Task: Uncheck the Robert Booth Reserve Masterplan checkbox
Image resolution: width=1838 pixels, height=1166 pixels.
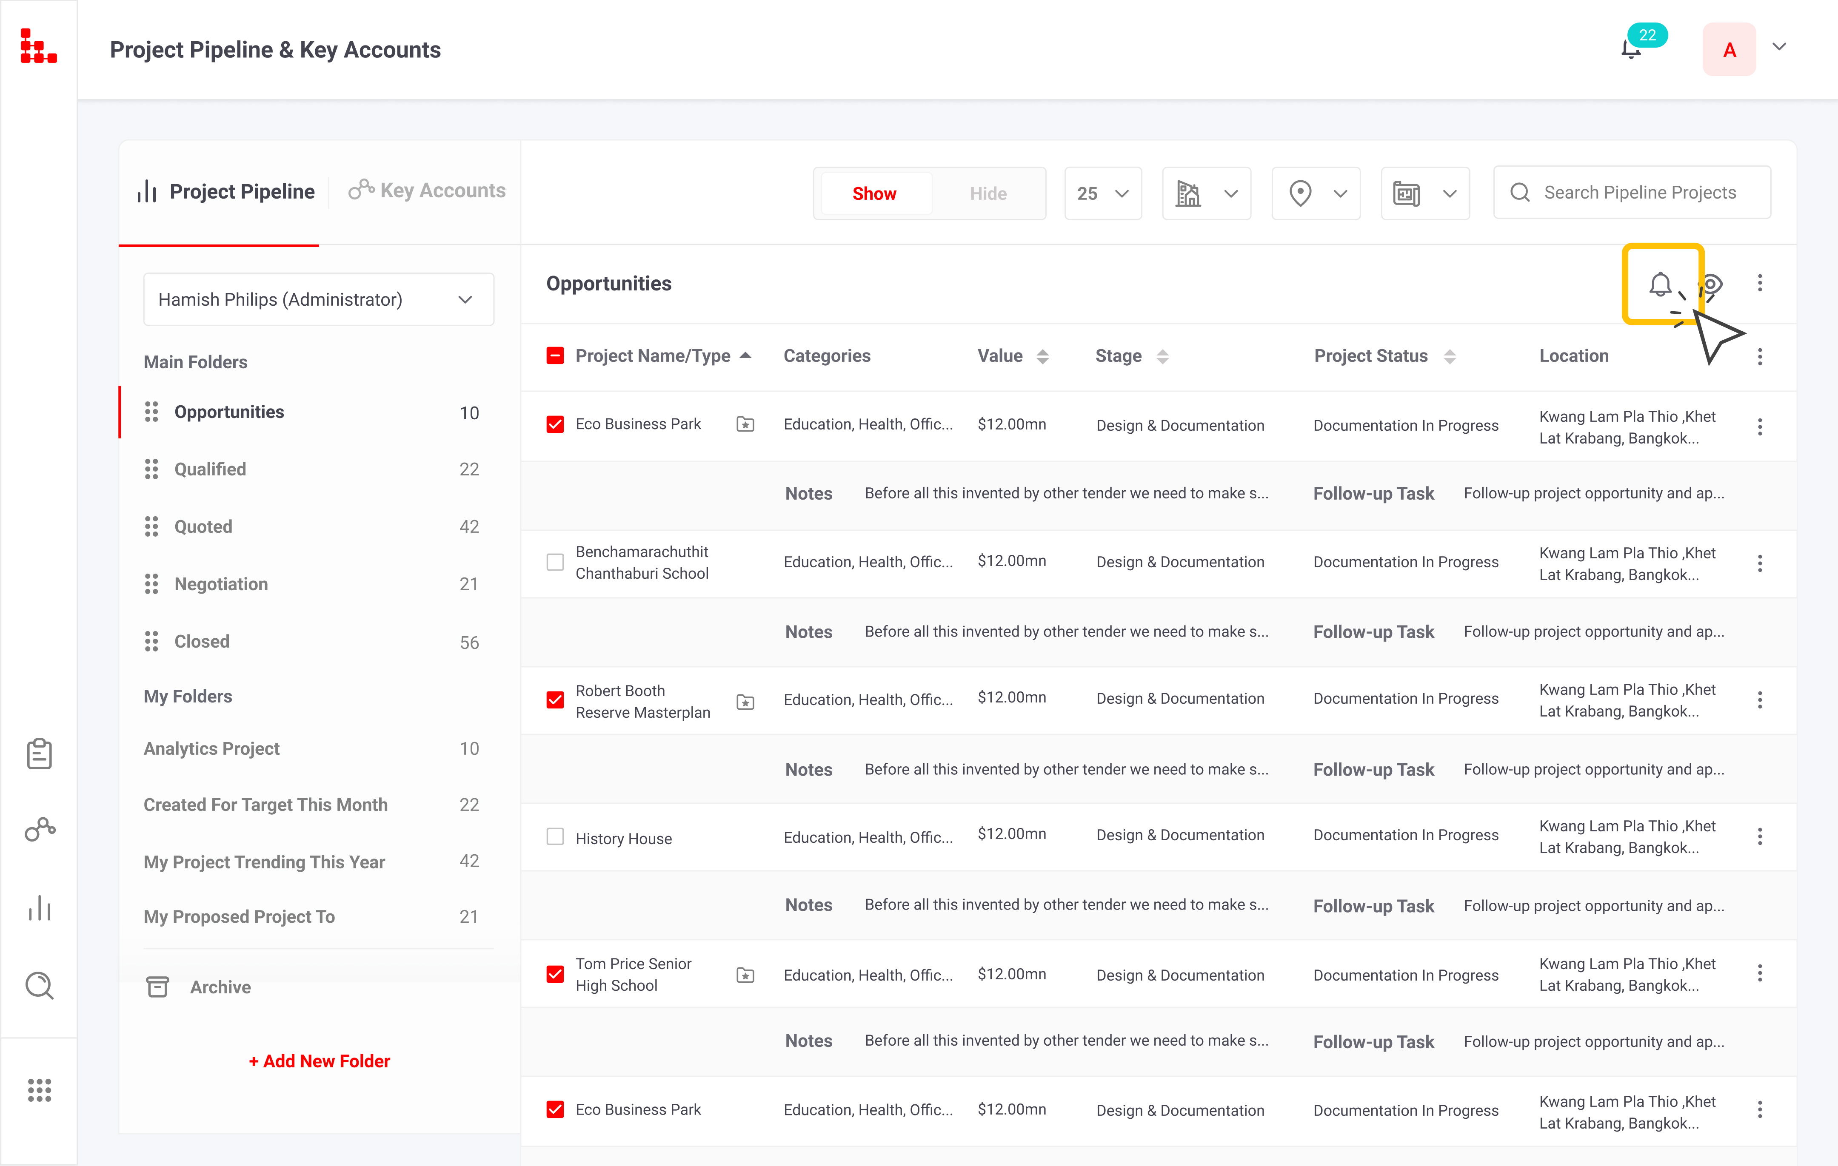Action: coord(555,700)
